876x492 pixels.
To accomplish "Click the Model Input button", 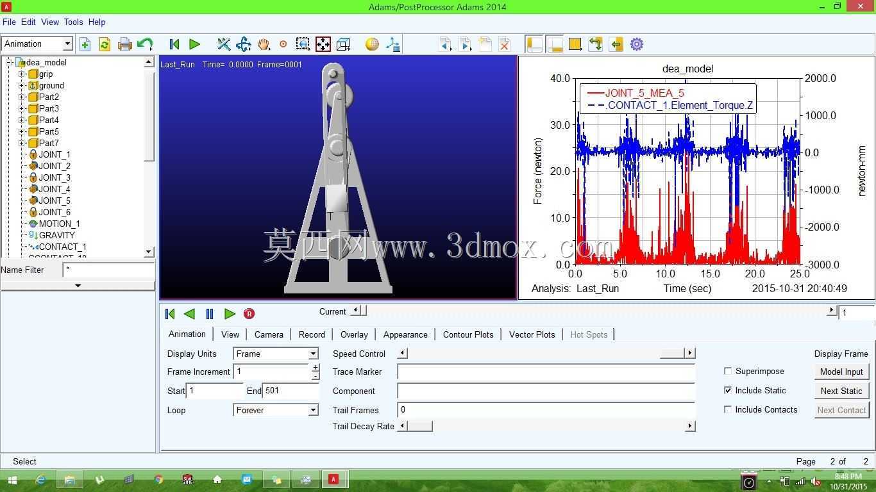I will [x=841, y=372].
